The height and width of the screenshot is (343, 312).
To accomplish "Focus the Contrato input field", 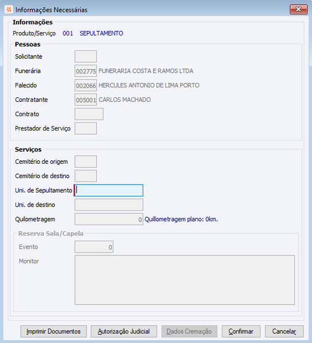I will (x=89, y=114).
